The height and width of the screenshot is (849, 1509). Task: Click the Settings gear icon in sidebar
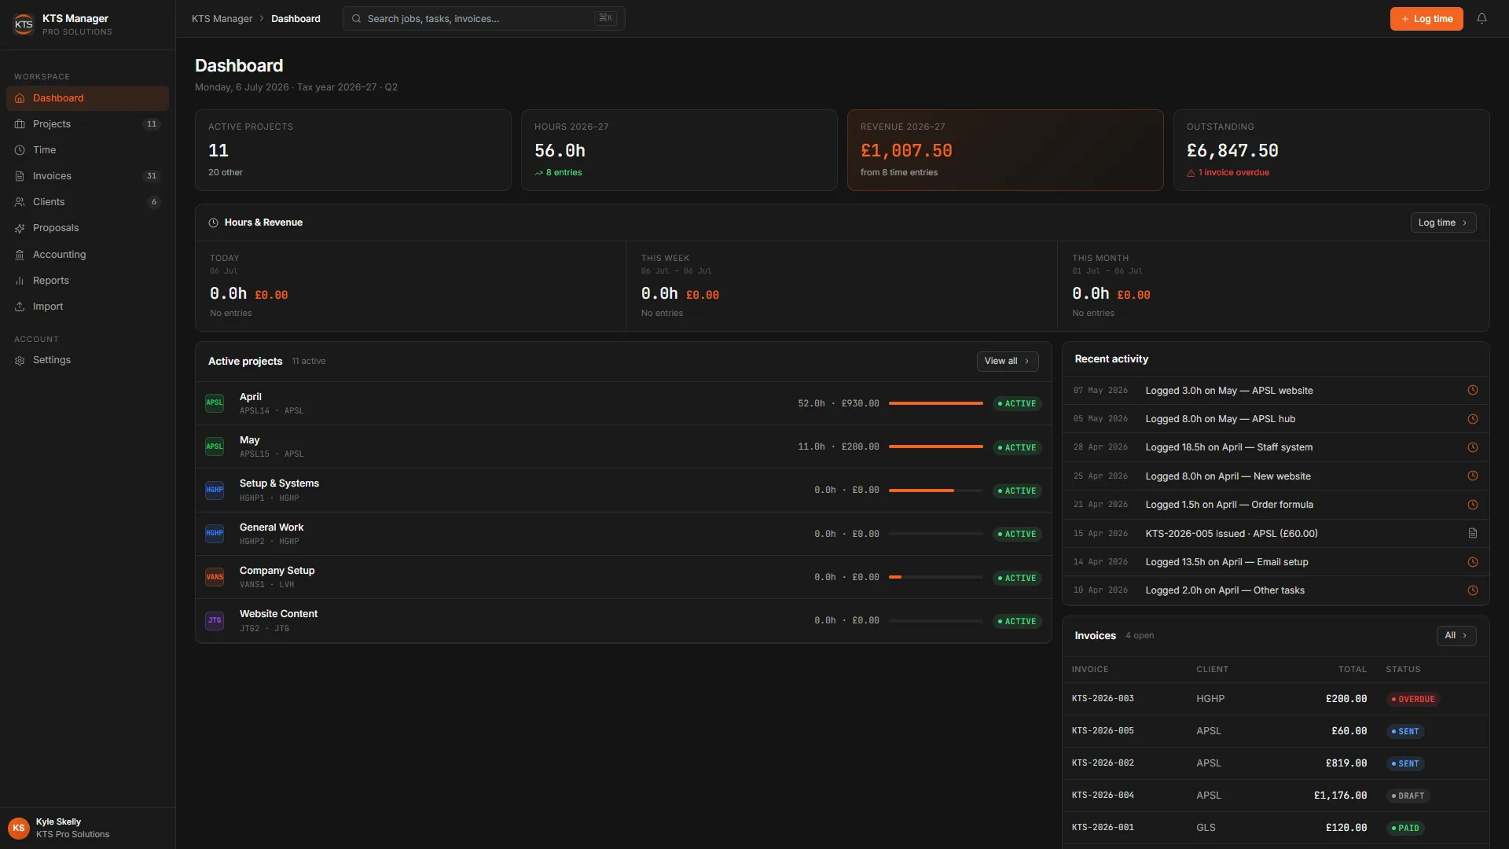coord(20,360)
